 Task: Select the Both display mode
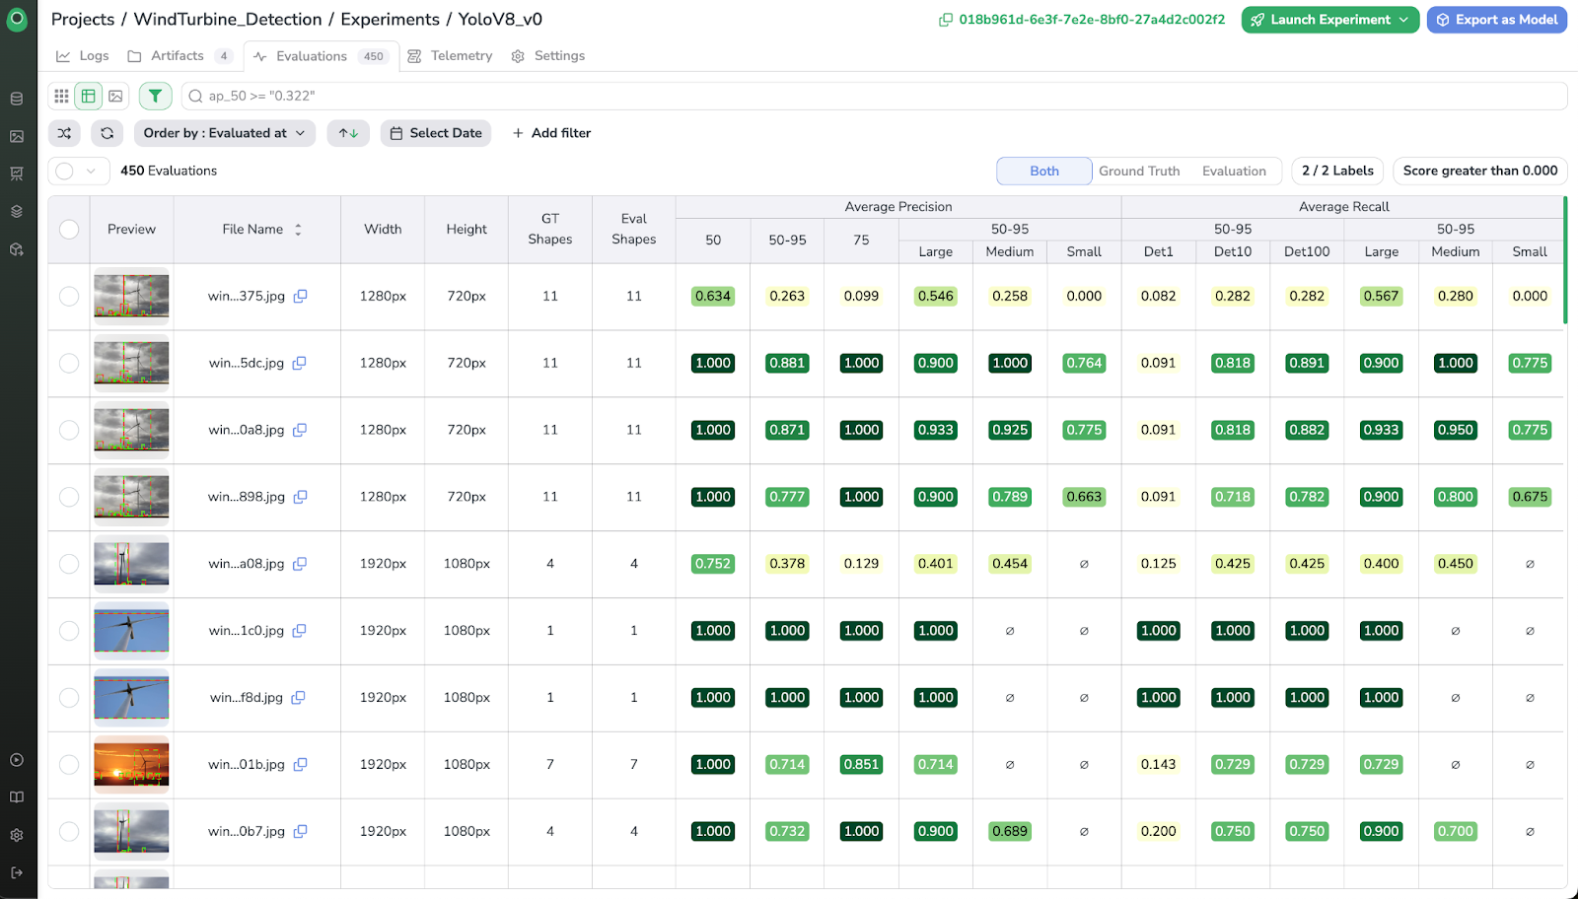1044,171
